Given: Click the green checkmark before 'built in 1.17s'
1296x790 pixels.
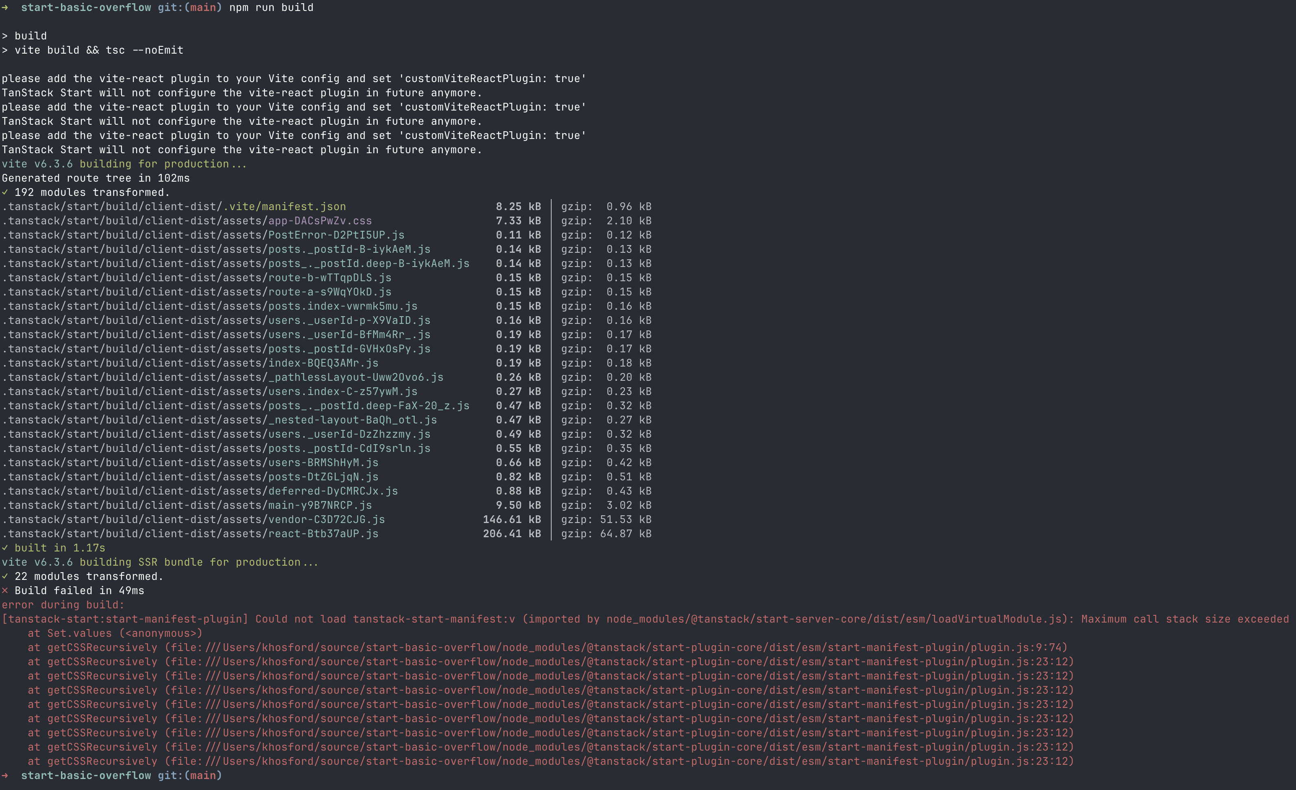Looking at the screenshot, I should point(5,548).
